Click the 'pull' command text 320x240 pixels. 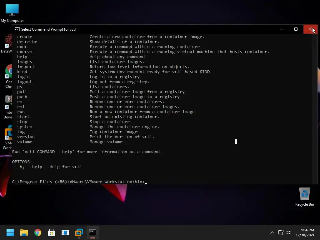point(22,92)
